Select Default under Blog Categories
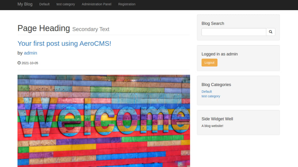Image resolution: width=298 pixels, height=167 pixels. tap(207, 92)
